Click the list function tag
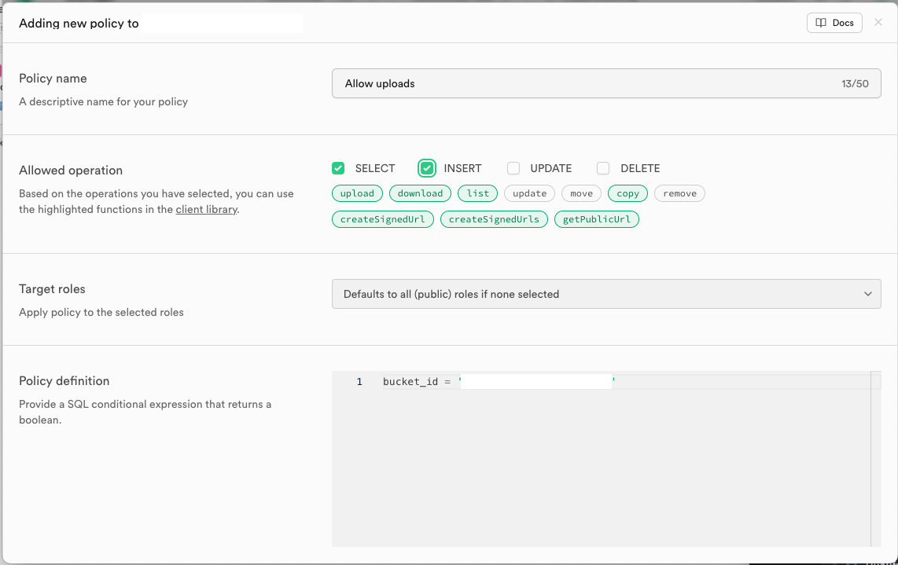898x565 pixels. [x=477, y=193]
